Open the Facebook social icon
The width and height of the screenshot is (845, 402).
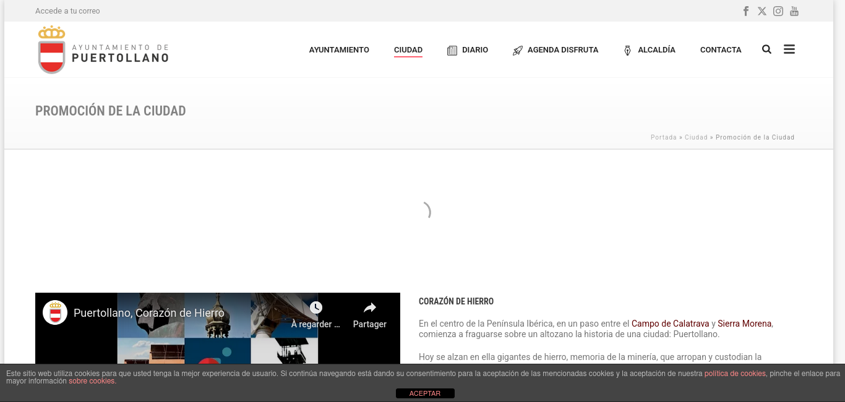point(746,11)
